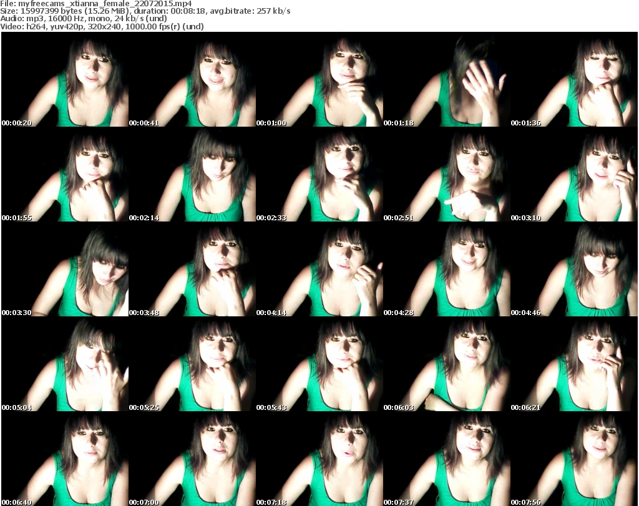The image size is (639, 506).
Task: Click the thumbnail at 00:01:18
Action: pos(447,79)
